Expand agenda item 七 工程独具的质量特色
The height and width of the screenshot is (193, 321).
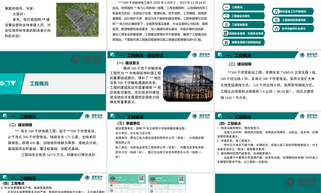293,20
